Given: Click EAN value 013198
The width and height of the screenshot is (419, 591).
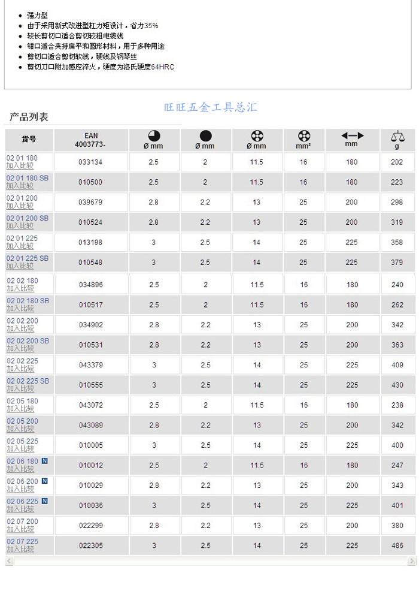Looking at the screenshot, I should coord(90,242).
